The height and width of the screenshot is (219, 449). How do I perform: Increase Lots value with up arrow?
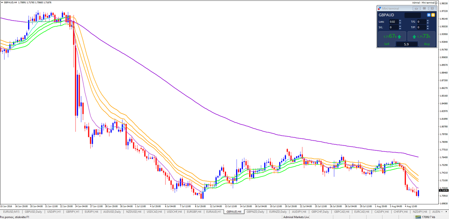pyautogui.click(x=400, y=21)
